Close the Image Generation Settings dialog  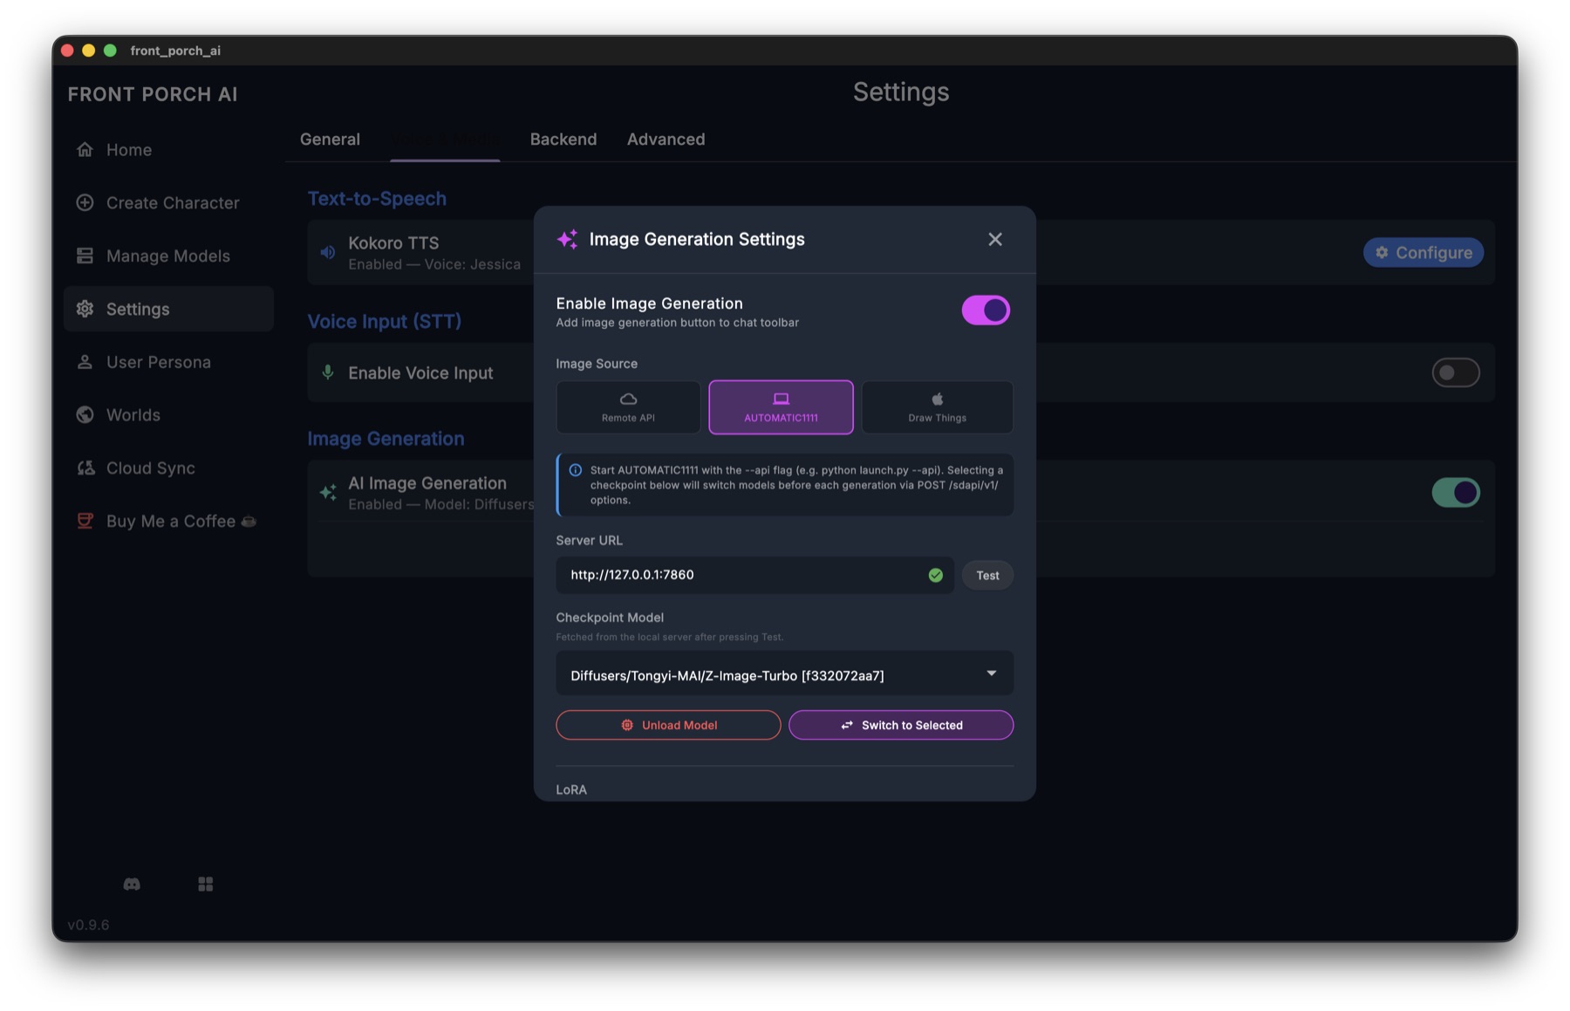[x=995, y=239]
